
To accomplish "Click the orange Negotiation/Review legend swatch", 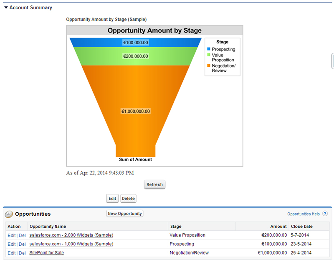I will point(209,66).
